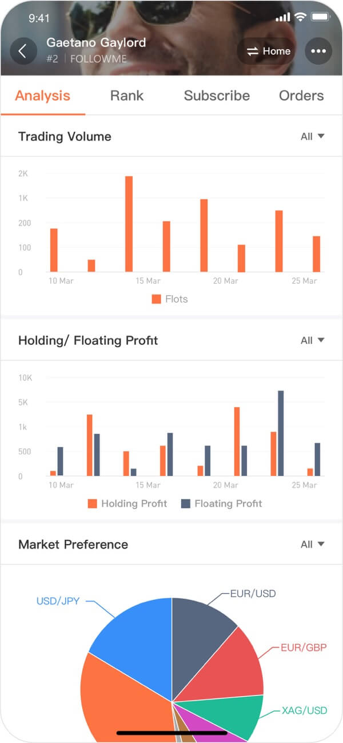Go to the Orders tab
The width and height of the screenshot is (343, 743).
click(301, 96)
